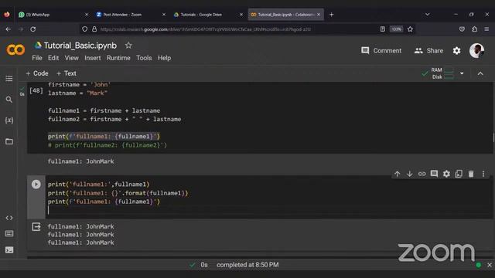Open the terminal sidebar icon
The height and width of the screenshot is (278, 495).
[x=9, y=250]
